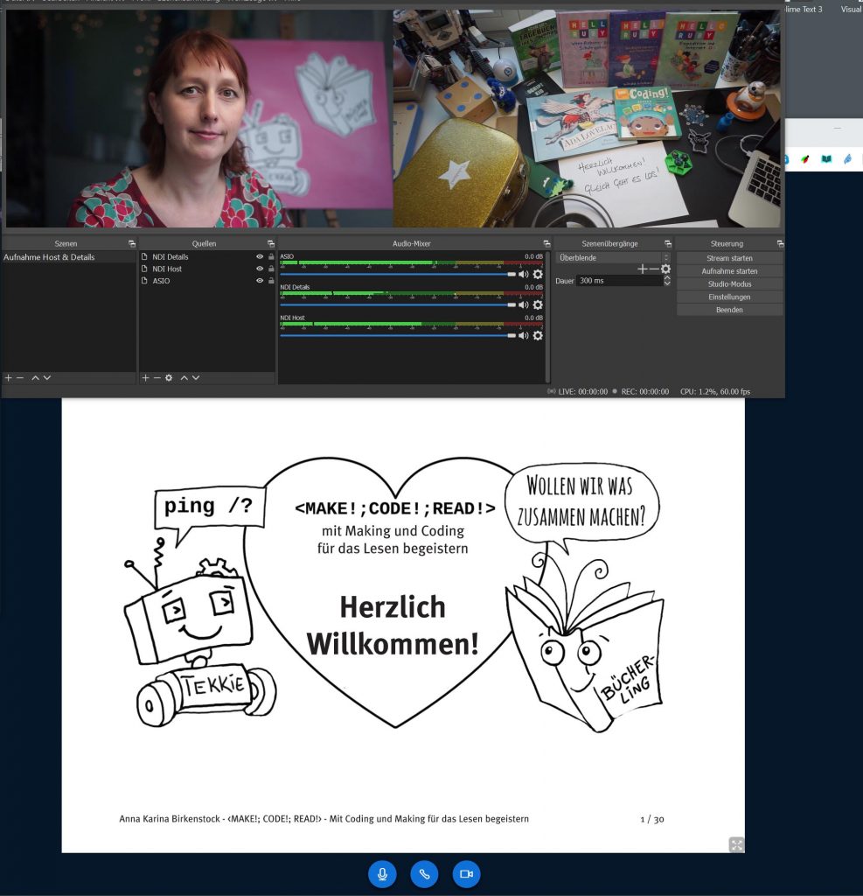The width and height of the screenshot is (863, 896).
Task: Click Aufnahme starten
Action: click(729, 271)
